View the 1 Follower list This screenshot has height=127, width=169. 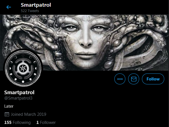click(46, 123)
